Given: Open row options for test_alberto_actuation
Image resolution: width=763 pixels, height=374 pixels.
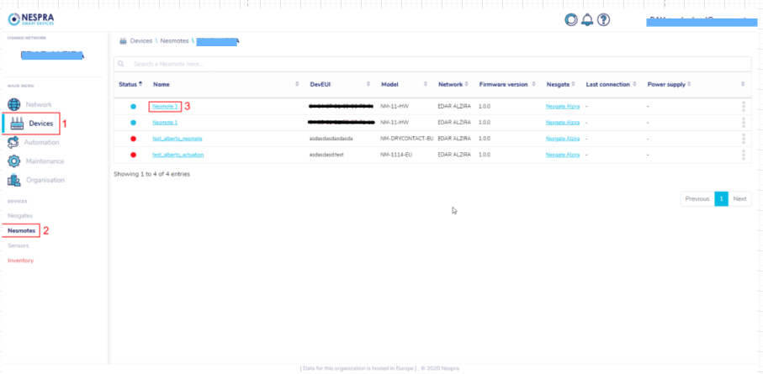Looking at the screenshot, I should [x=744, y=155].
